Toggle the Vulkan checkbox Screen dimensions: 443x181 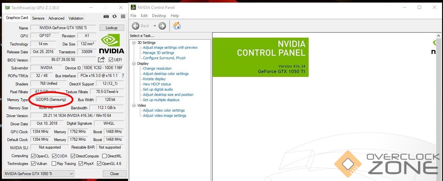(33, 164)
